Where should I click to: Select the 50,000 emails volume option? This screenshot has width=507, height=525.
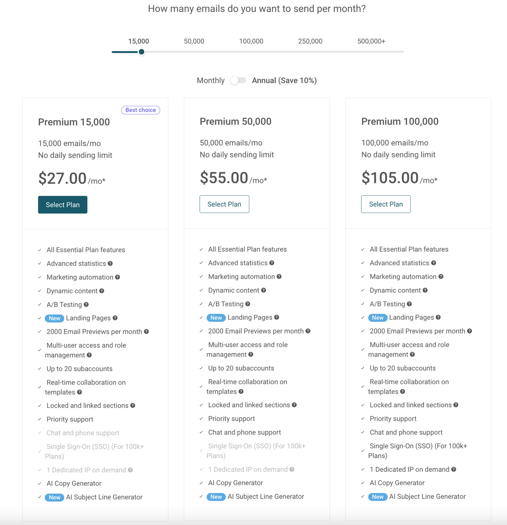coord(194,41)
